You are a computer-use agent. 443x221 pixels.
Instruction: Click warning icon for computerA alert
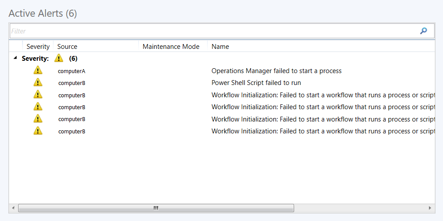click(x=38, y=70)
